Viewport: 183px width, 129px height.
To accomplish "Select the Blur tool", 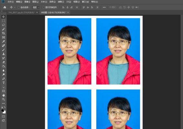I will coord(4,70).
